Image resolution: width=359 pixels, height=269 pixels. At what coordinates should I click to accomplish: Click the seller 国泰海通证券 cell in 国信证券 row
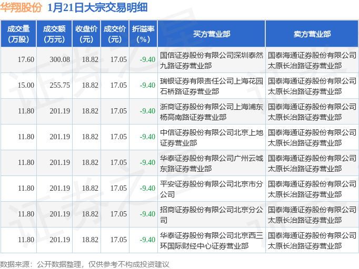click(312, 60)
